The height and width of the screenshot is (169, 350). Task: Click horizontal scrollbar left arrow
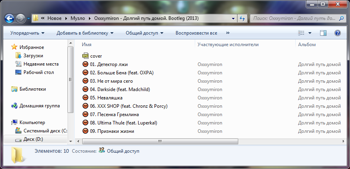78,141
